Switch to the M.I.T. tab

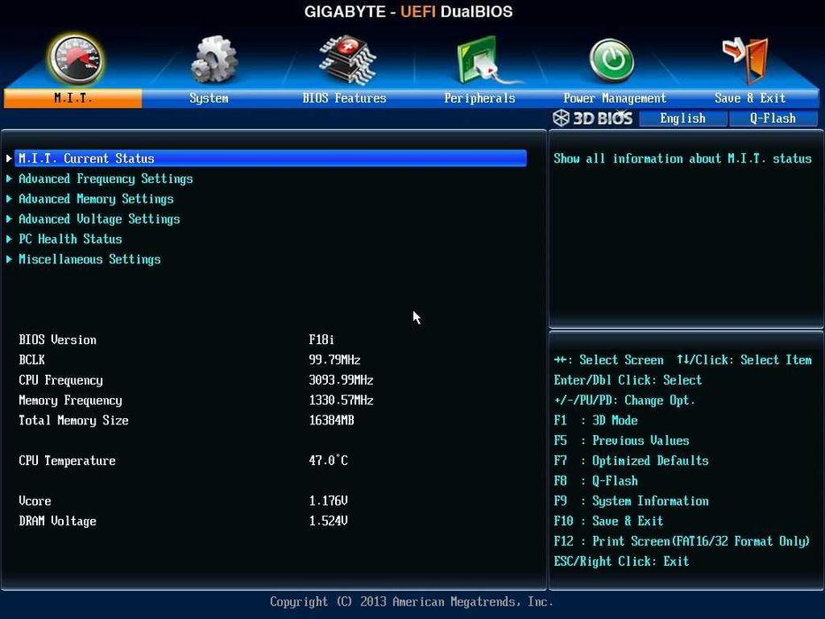point(73,98)
